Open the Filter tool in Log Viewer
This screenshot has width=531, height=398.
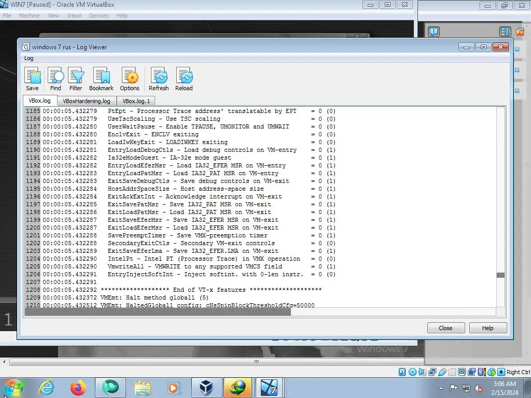tap(76, 79)
